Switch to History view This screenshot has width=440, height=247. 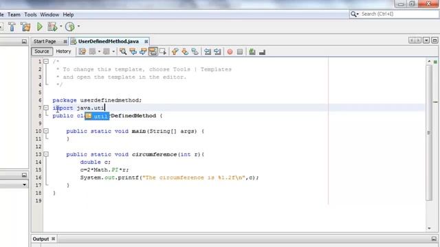coord(63,51)
